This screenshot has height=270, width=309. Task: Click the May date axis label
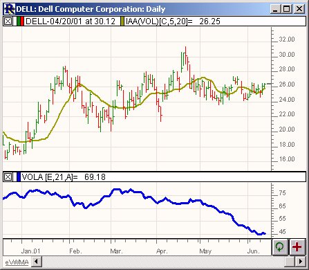tap(205, 251)
